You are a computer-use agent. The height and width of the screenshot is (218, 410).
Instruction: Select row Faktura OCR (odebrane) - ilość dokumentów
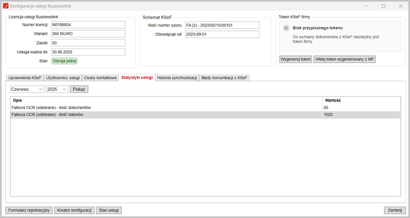[205, 108]
